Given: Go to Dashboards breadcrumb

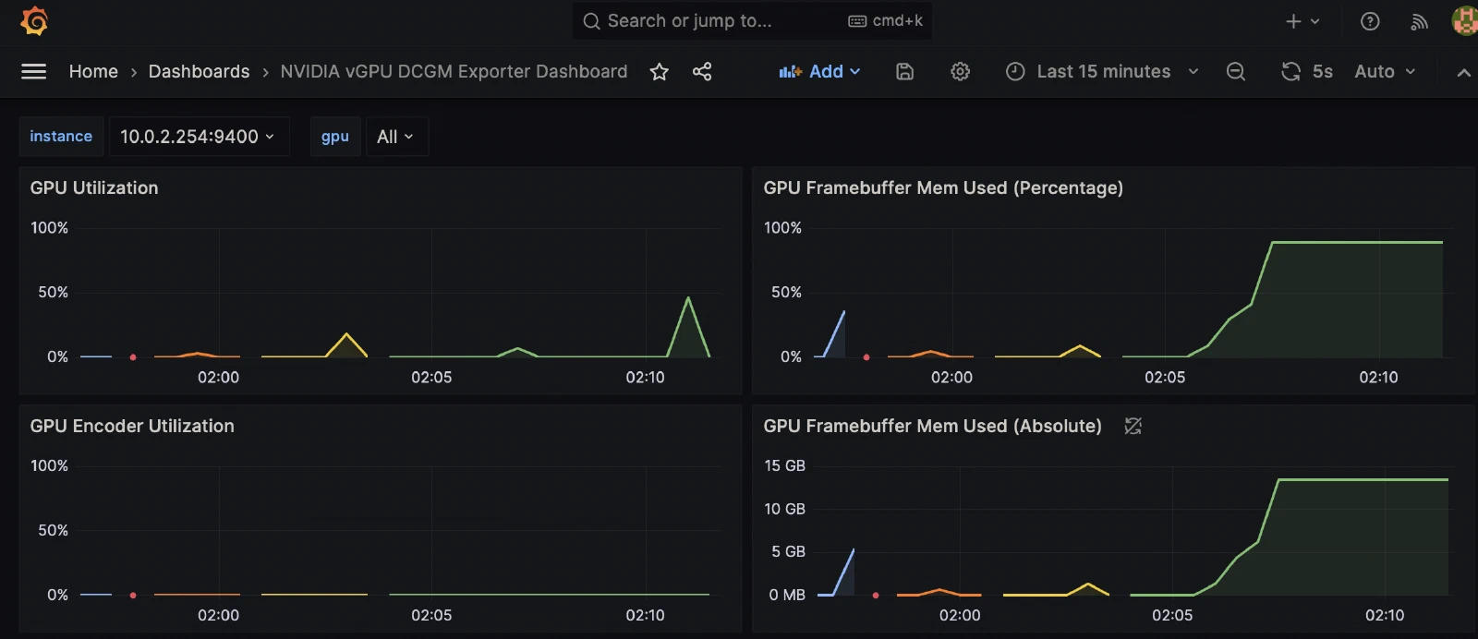Looking at the screenshot, I should click(199, 71).
